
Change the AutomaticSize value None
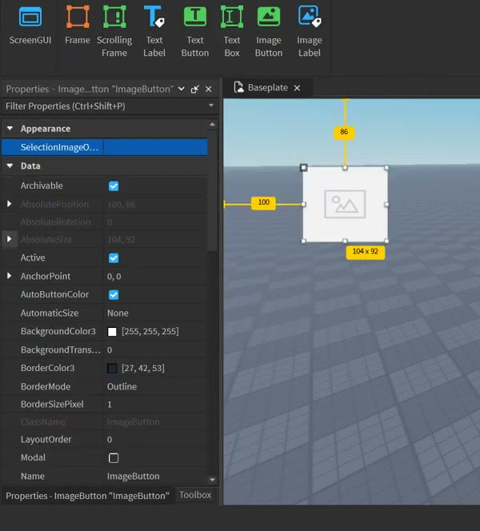pyautogui.click(x=118, y=313)
